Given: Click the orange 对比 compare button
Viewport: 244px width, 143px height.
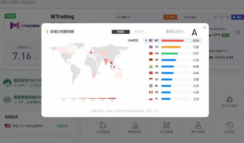Looking at the screenshot, I should coord(170,17).
